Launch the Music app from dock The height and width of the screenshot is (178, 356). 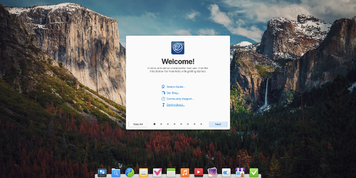click(x=185, y=172)
